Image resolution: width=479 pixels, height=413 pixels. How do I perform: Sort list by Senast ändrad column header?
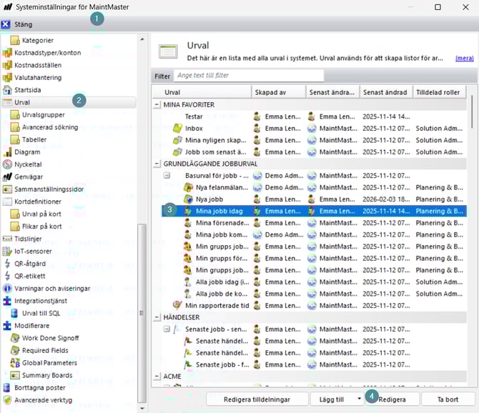(x=386, y=92)
